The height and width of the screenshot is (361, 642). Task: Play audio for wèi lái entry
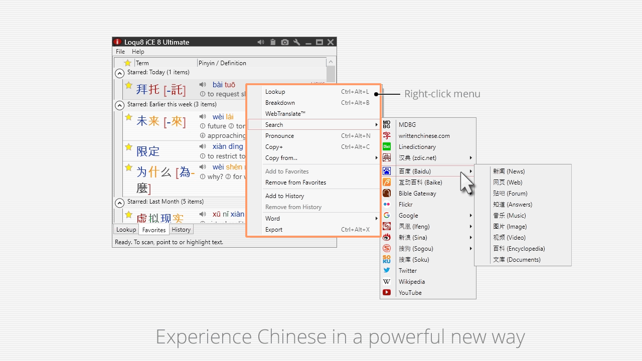tap(203, 117)
